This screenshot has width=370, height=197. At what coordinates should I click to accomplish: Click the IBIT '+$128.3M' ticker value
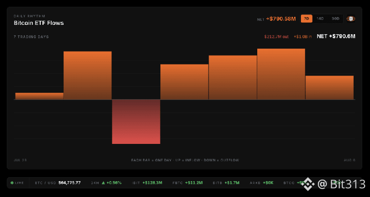click(153, 183)
